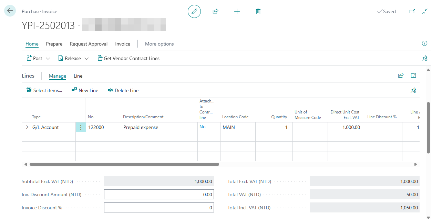Viewport: 442px width, 219px height.
Task: Click the scroll right arrow of lines grid
Action: coord(415,165)
